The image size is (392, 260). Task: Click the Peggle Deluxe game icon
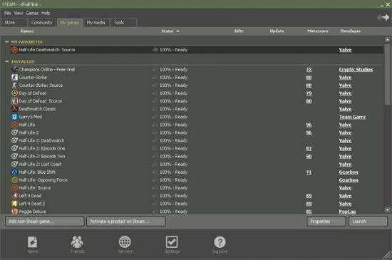pyautogui.click(x=14, y=212)
